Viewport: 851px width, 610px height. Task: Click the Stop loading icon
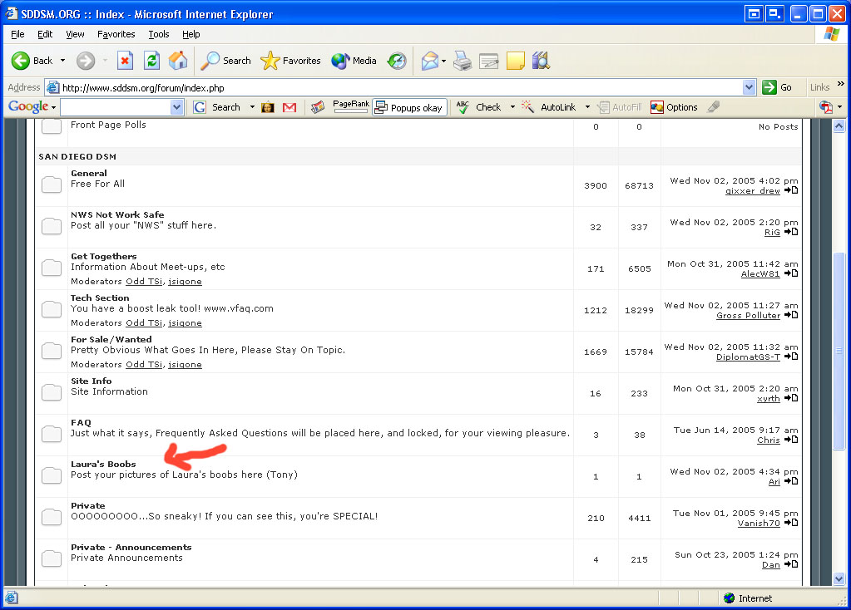tap(125, 61)
